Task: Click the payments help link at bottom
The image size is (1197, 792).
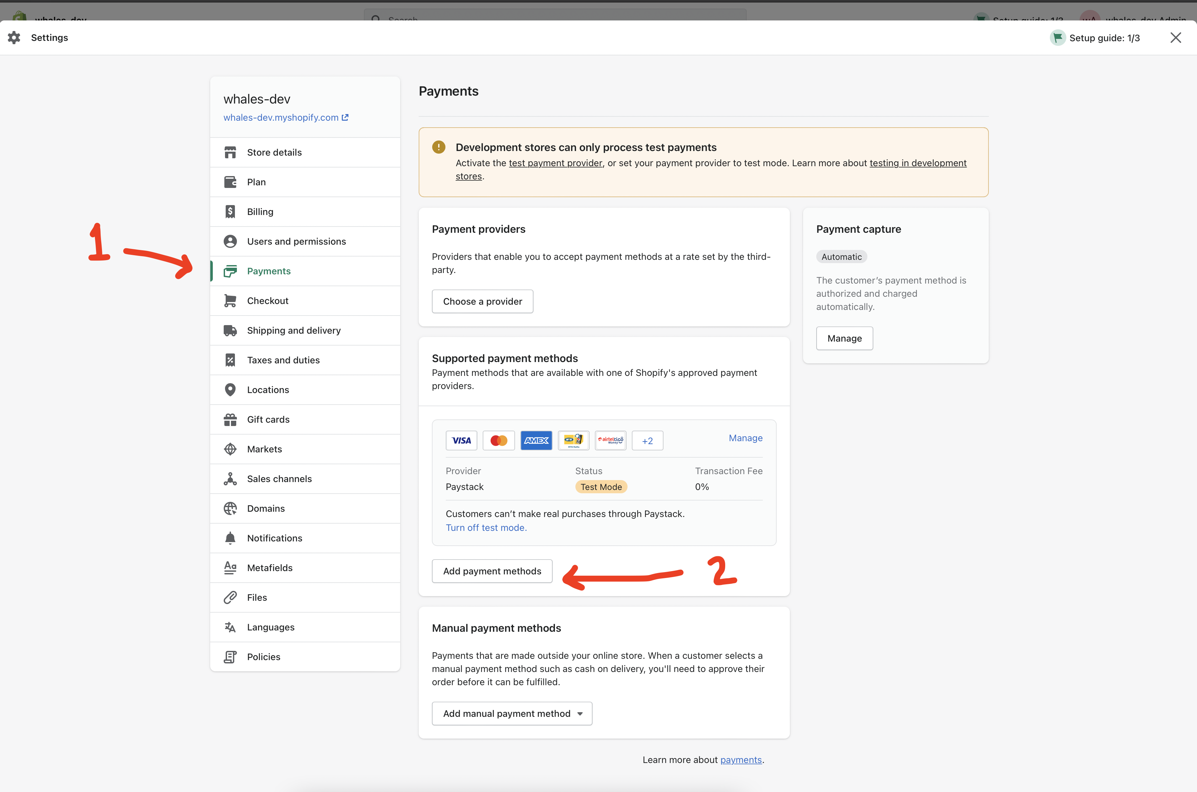Action: click(x=741, y=760)
